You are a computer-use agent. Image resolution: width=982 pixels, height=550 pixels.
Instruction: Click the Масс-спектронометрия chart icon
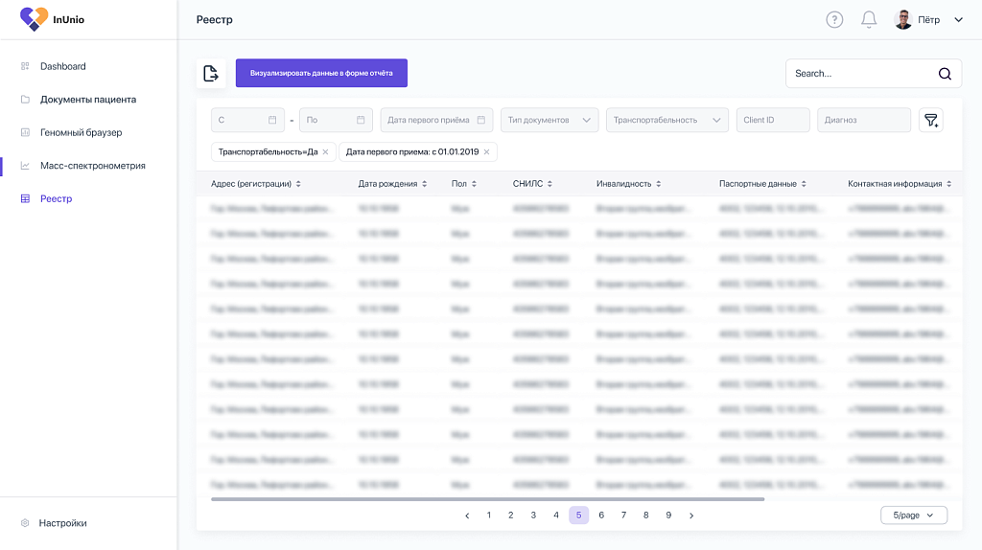coord(25,166)
